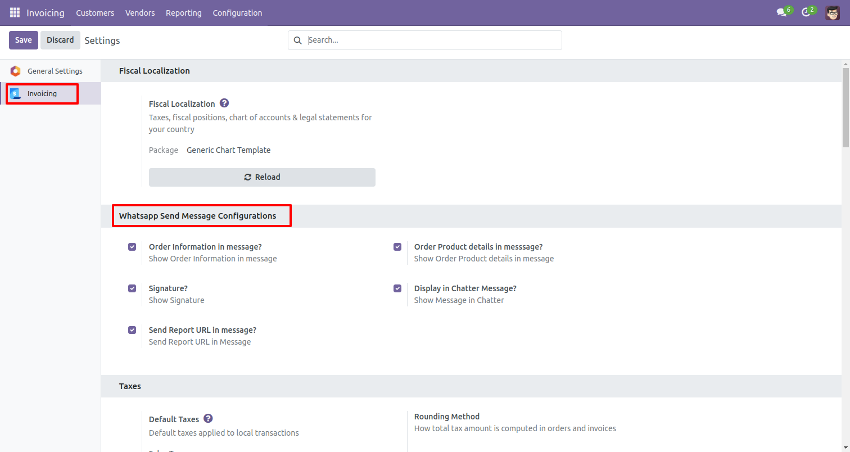Open the Configuration menu

click(237, 12)
